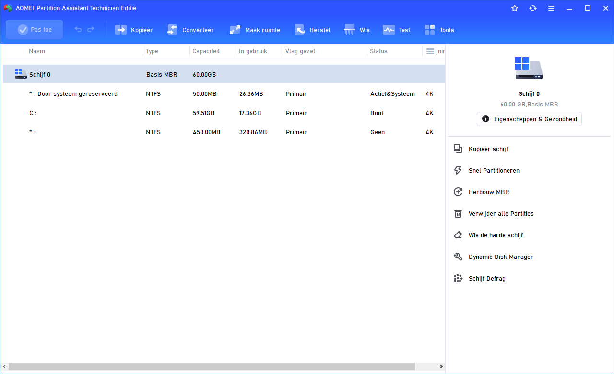Screen dimensions: 614x374
Task: Click the 26.36MB in-use value
Action: point(251,94)
